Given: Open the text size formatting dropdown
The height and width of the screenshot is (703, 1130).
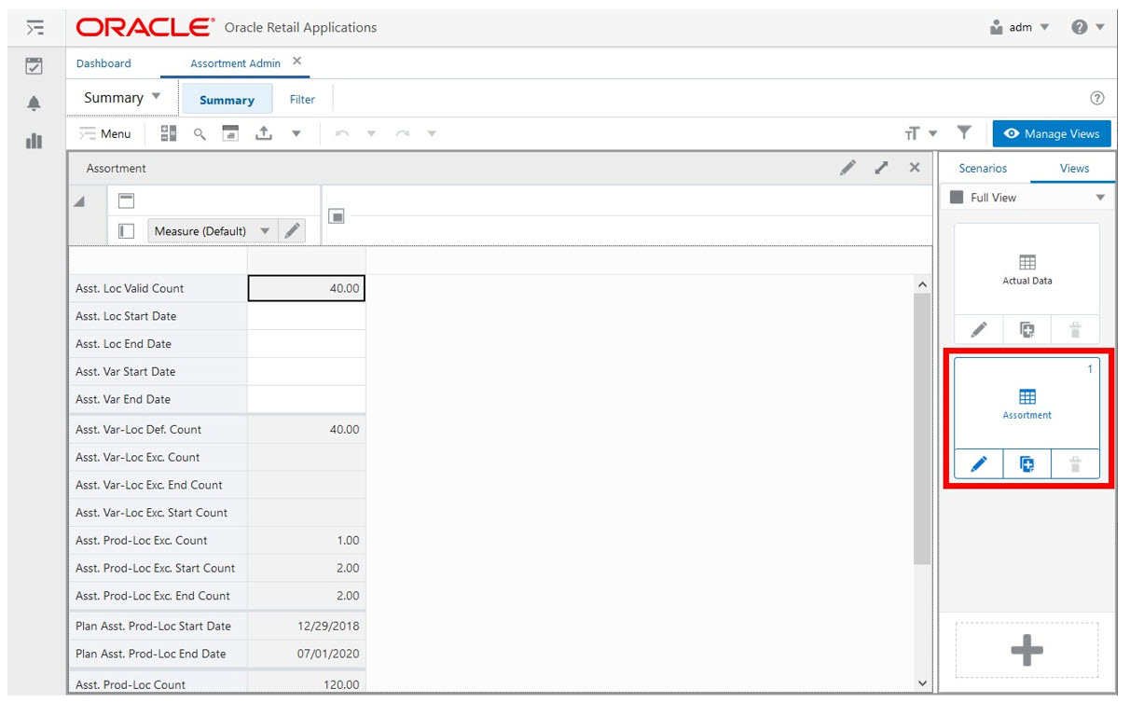Looking at the screenshot, I should [921, 134].
